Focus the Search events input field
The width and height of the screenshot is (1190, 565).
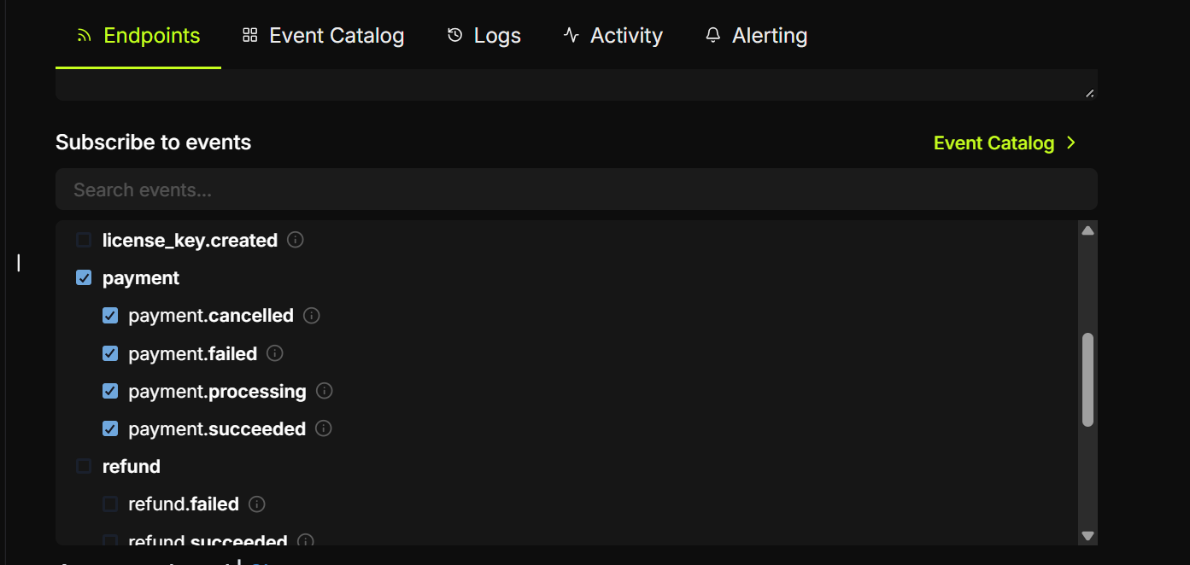click(577, 189)
